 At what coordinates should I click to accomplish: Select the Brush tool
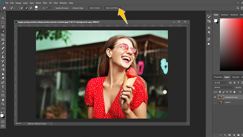click(x=3, y=52)
